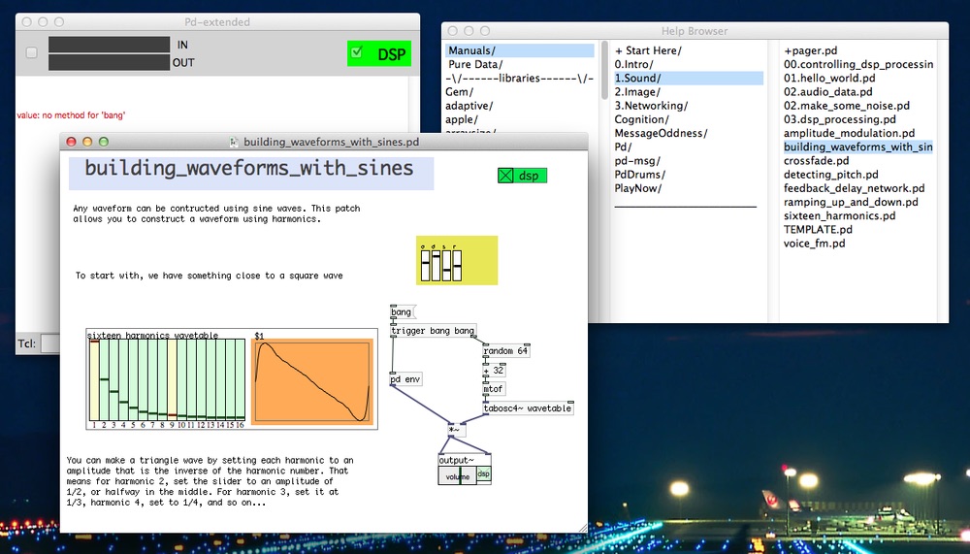Select amplitude_modulation.pd file

click(x=849, y=133)
